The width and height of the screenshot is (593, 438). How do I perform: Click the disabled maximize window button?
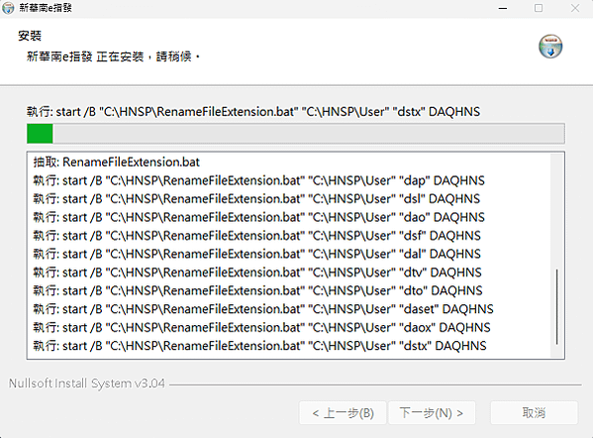click(x=539, y=8)
